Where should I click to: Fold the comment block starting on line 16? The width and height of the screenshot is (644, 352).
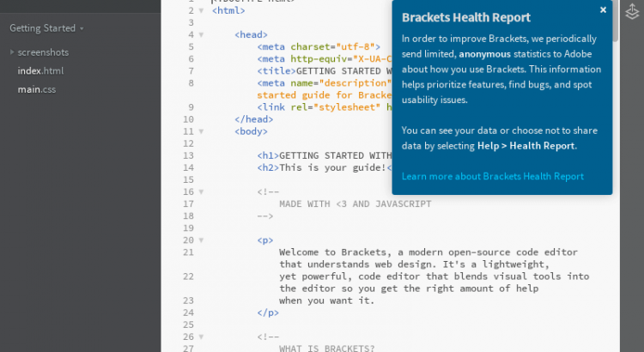(x=201, y=191)
